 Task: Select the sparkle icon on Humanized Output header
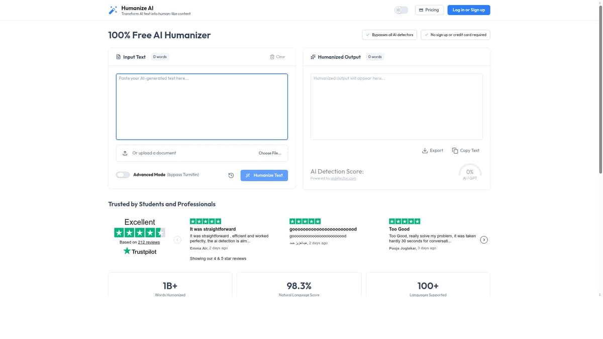point(313,57)
